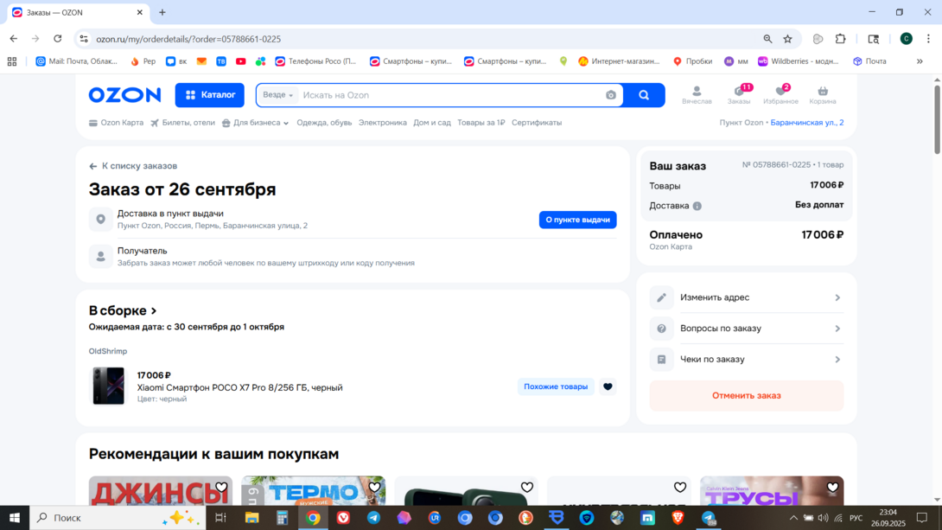Close the Заказы — OZON tab
Screen dimensions: 942x530
[x=139, y=12]
